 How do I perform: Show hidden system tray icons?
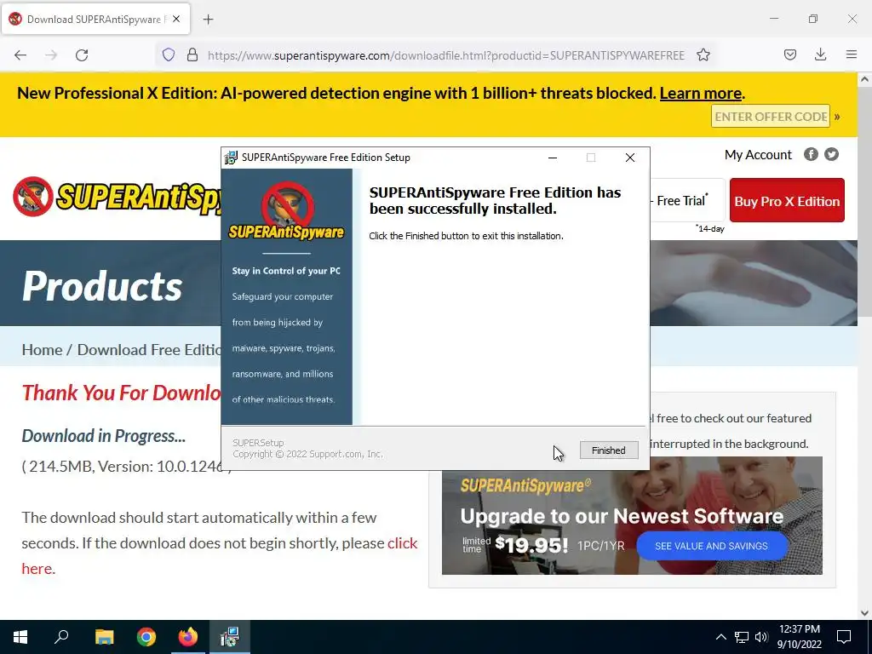click(x=720, y=637)
